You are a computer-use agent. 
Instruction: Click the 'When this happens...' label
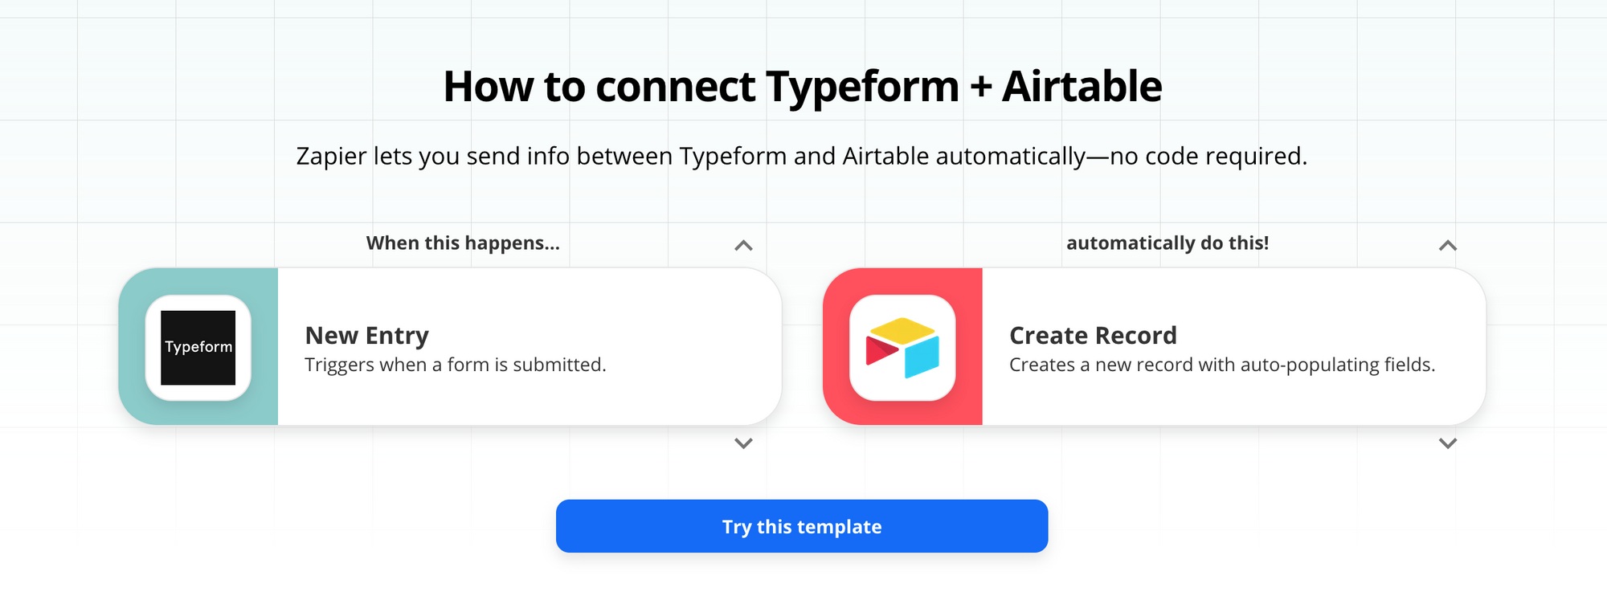tap(463, 243)
